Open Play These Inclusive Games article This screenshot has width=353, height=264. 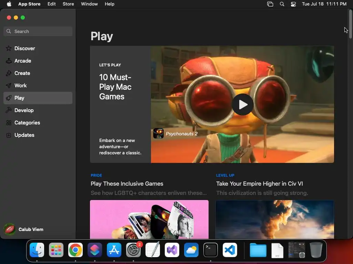point(127,184)
